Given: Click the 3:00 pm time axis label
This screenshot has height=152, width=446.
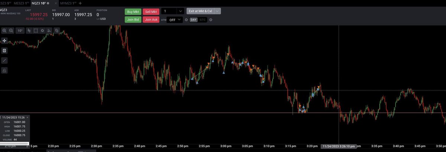Looking at the screenshot, I should [226, 147].
